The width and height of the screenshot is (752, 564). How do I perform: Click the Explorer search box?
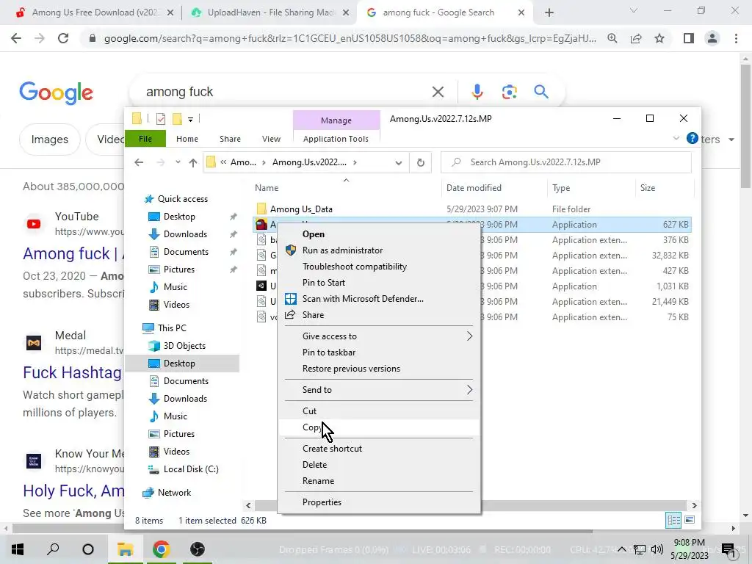(x=566, y=162)
